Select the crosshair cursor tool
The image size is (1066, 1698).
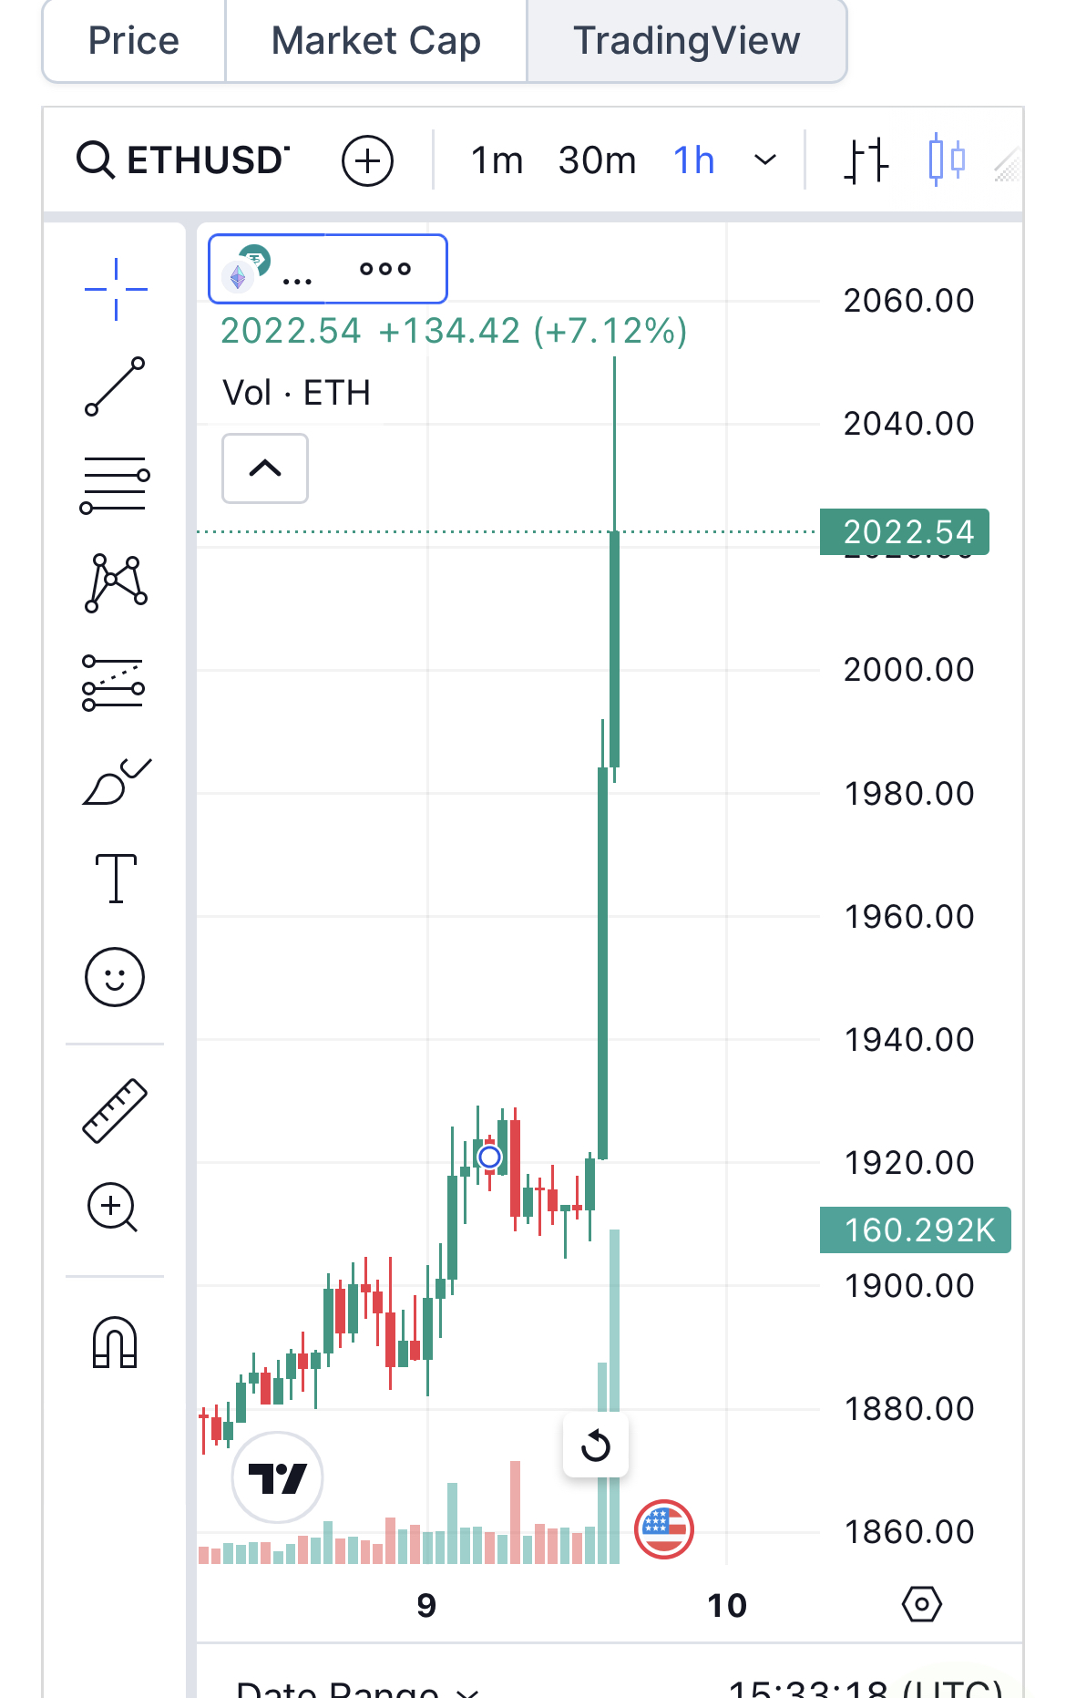(x=116, y=290)
